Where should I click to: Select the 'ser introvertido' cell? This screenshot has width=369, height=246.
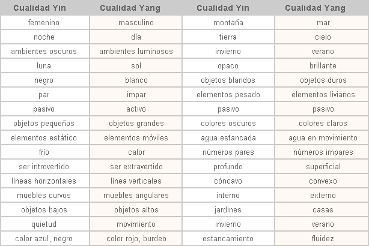[x=44, y=167]
